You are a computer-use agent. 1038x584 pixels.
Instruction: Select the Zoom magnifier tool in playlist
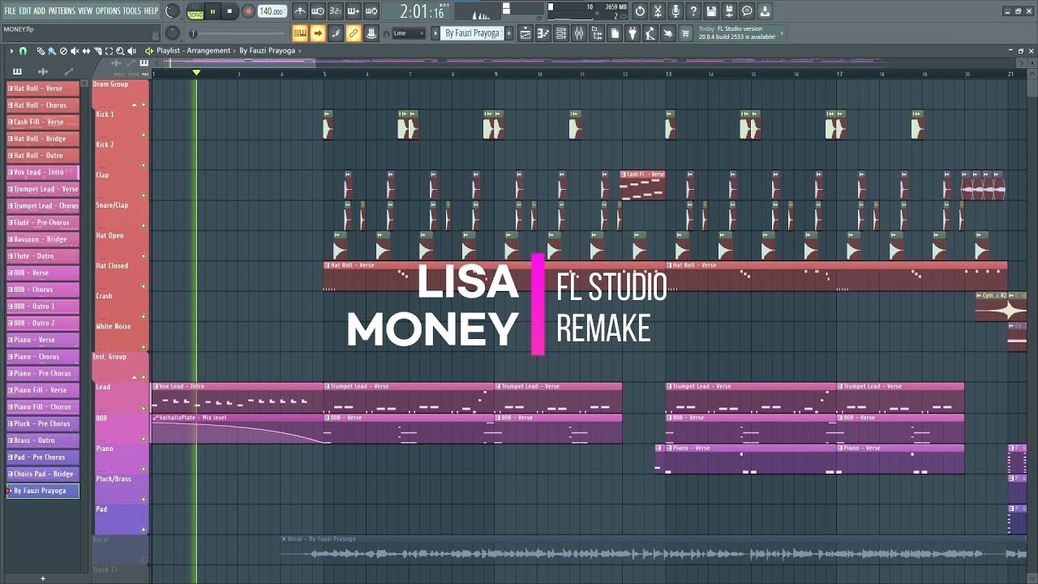[120, 51]
